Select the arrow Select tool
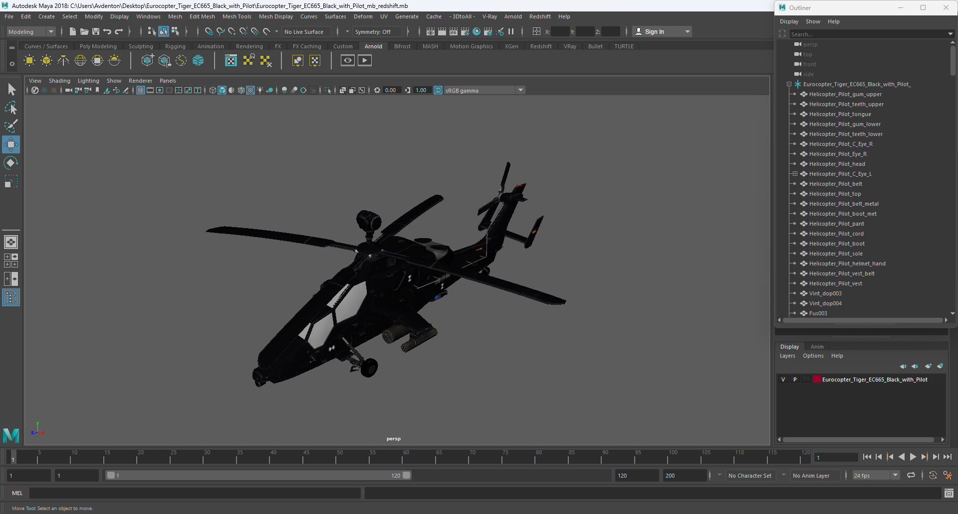 point(11,90)
